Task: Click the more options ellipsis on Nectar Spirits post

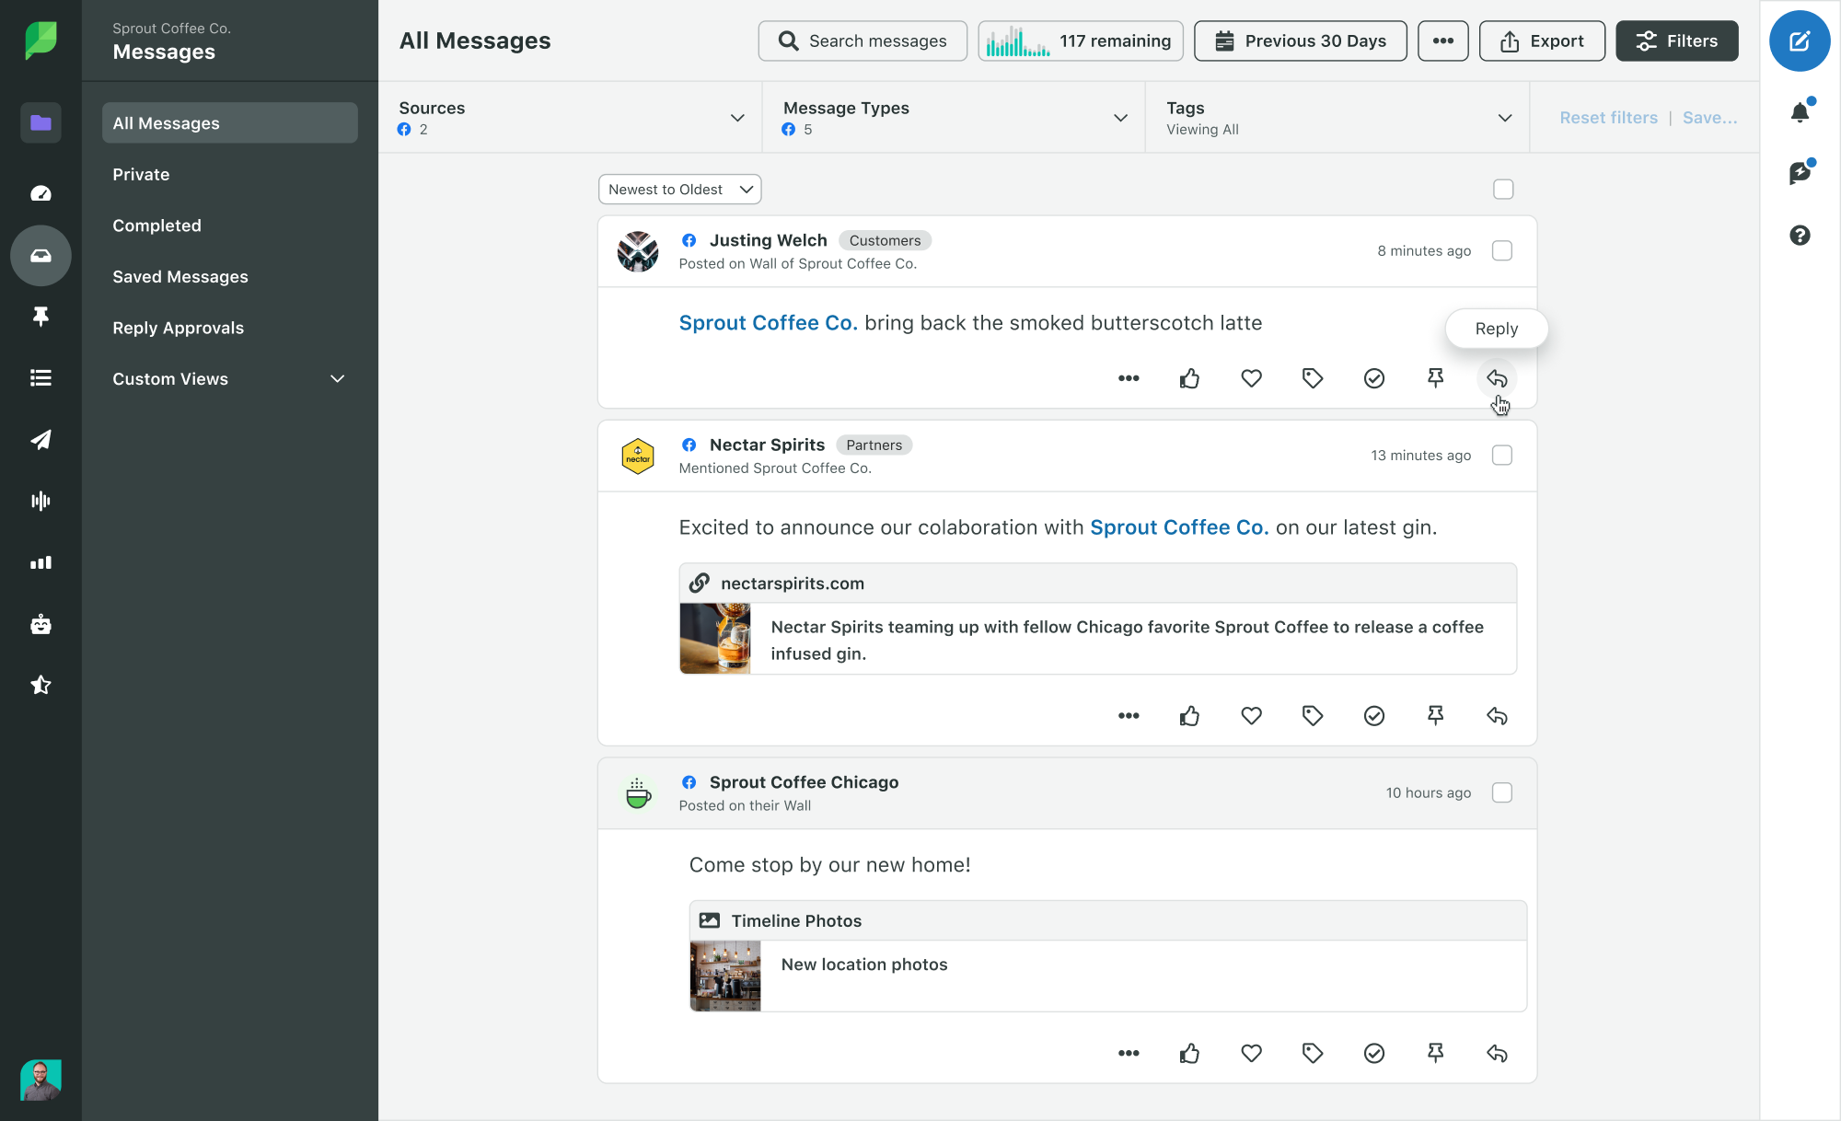Action: click(x=1127, y=715)
